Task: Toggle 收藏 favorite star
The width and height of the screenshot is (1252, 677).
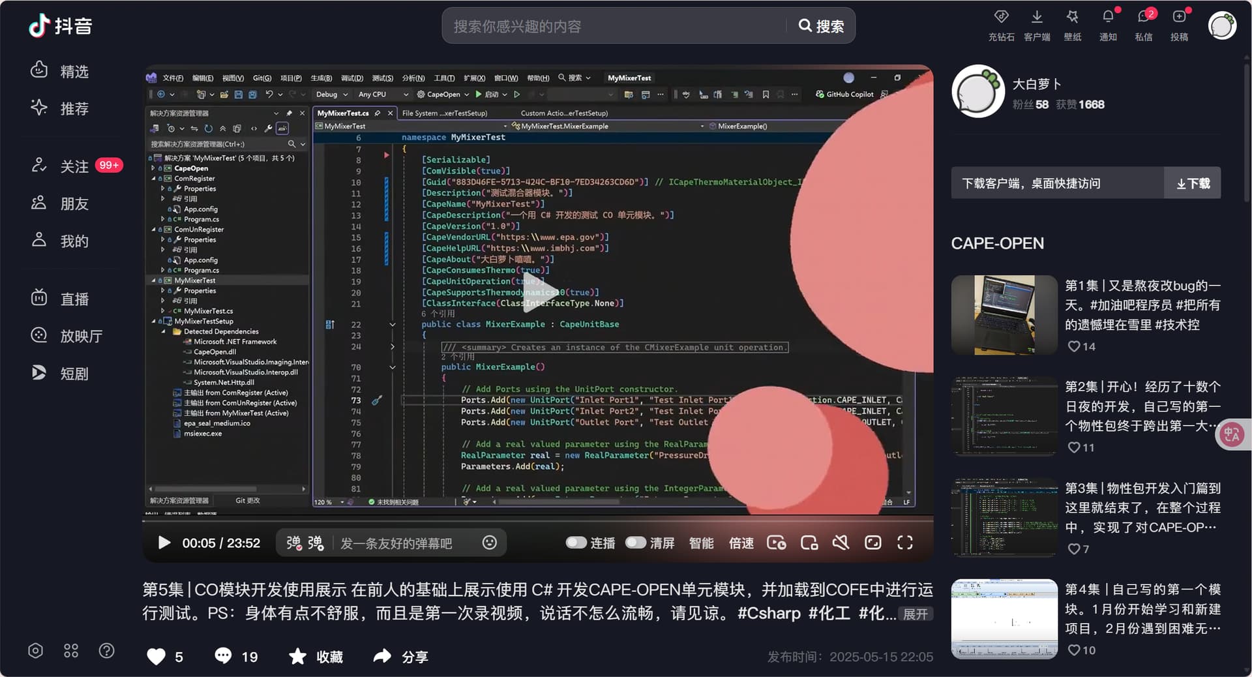Action: (x=316, y=656)
